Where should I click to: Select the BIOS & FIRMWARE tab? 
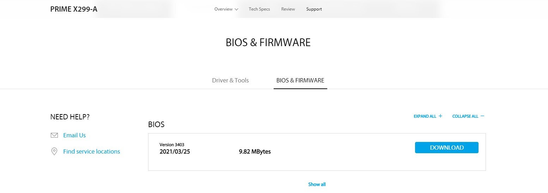(300, 80)
